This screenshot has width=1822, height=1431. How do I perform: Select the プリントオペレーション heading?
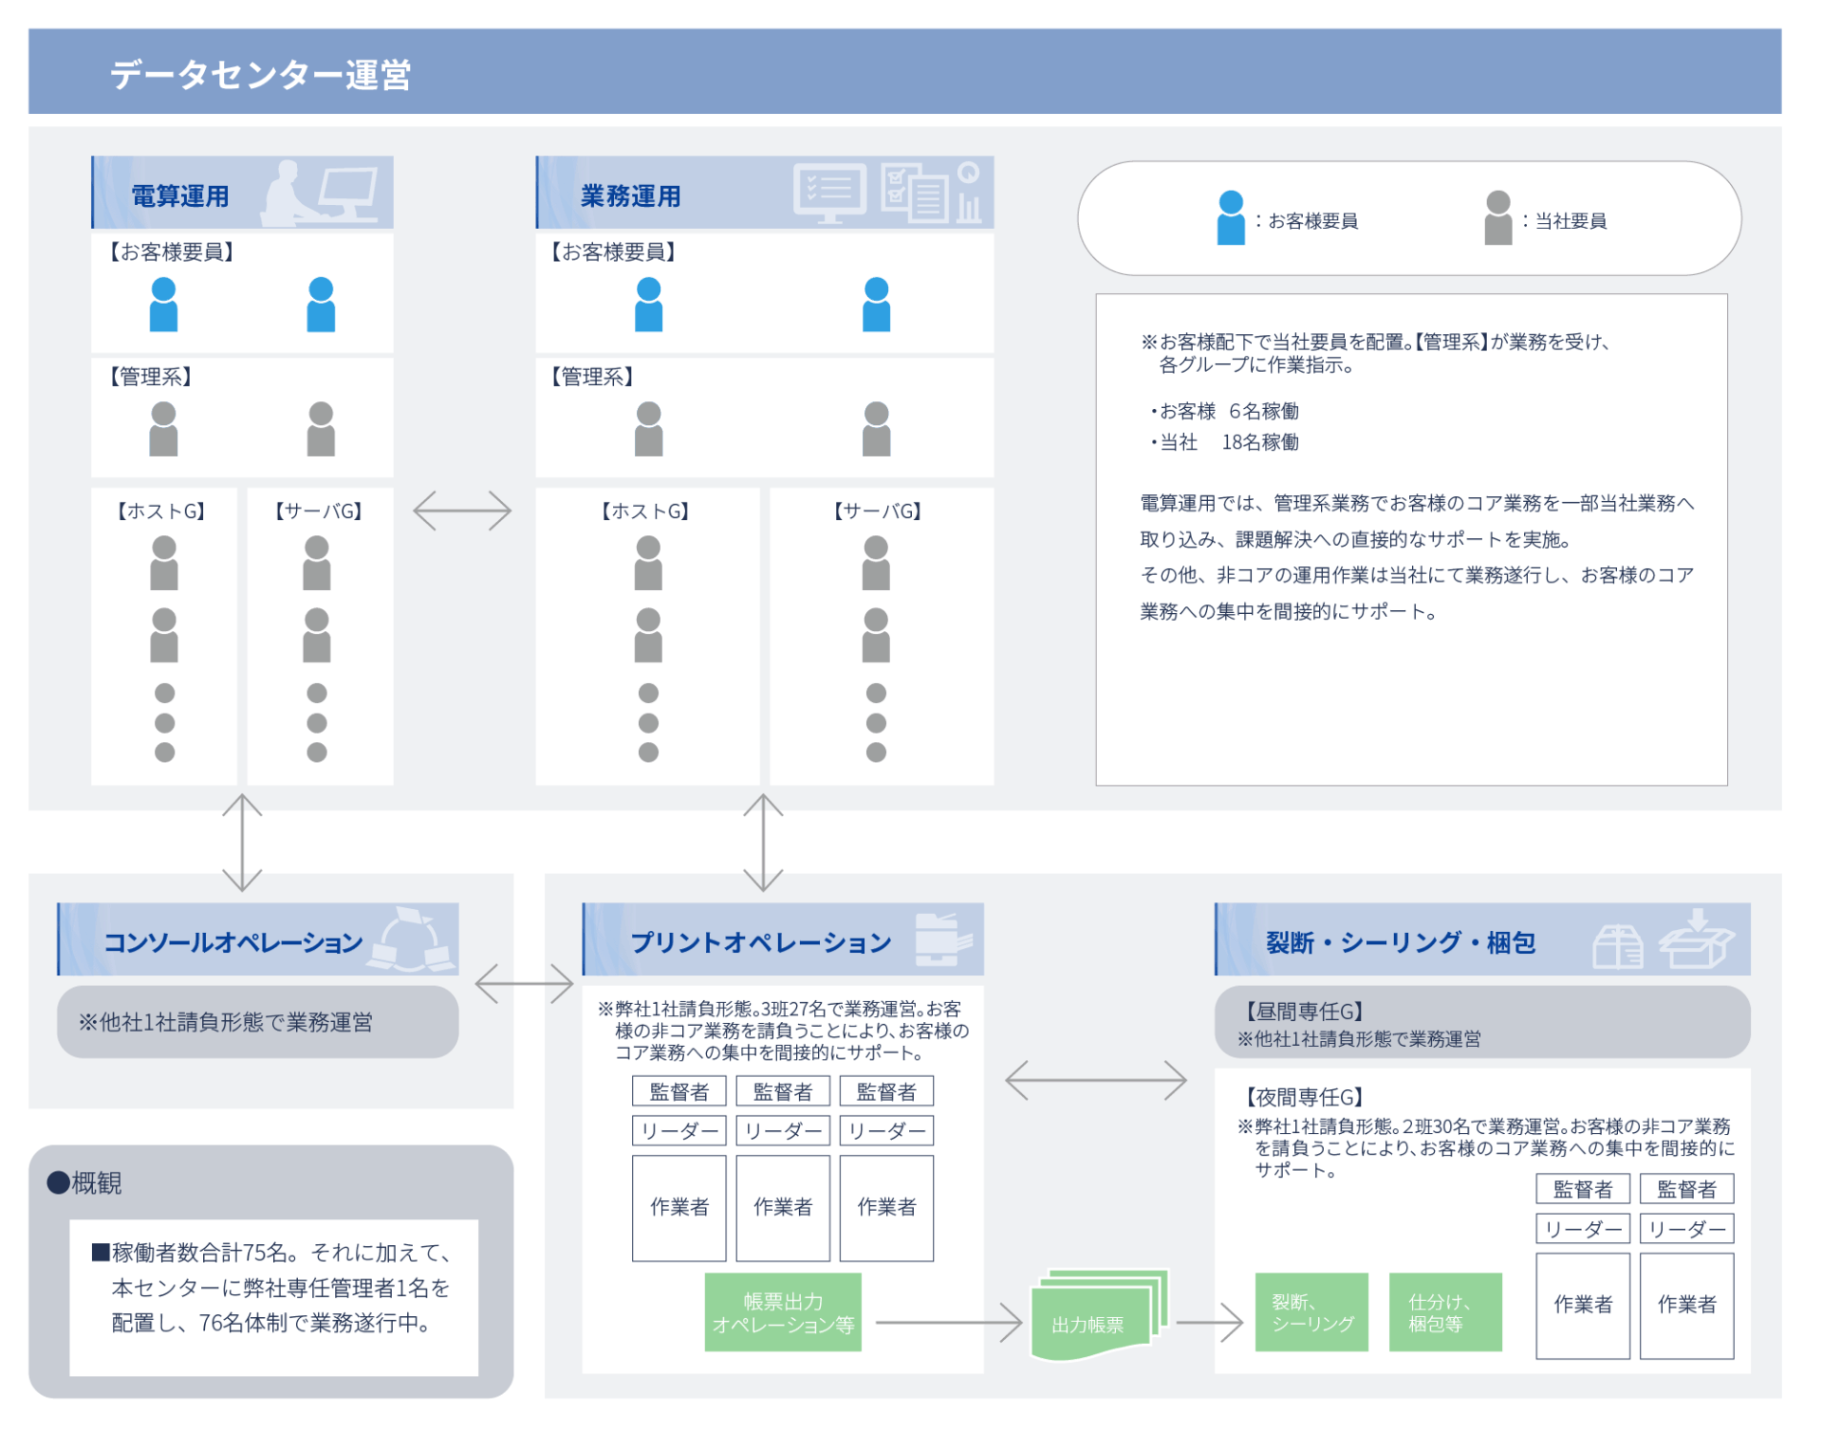(x=761, y=942)
